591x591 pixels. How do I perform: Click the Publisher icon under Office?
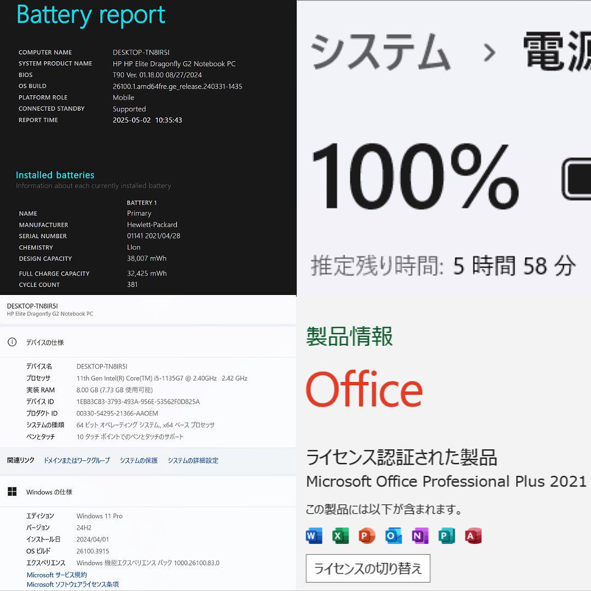click(447, 536)
